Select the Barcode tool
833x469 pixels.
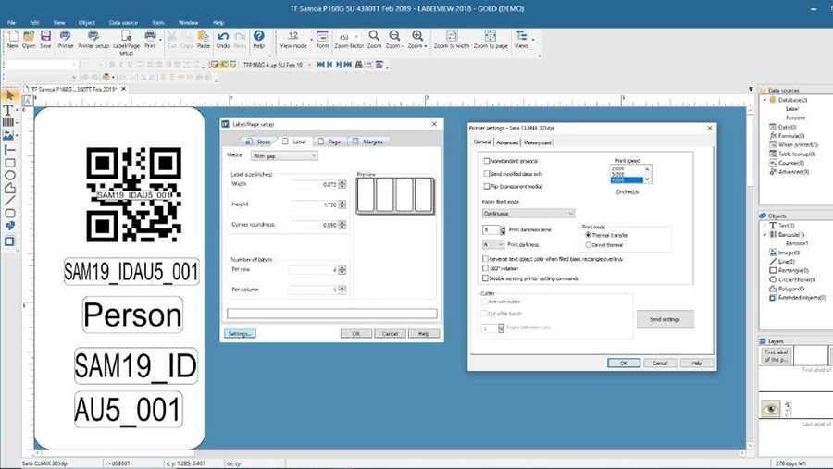(x=8, y=123)
